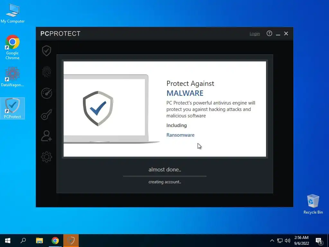Screen dimensions: 329x247
Task: Click the 'Including' label
Action: [x=176, y=125]
